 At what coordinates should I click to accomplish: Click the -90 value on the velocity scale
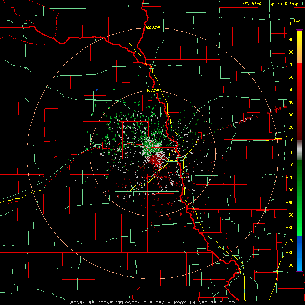tap(290, 265)
